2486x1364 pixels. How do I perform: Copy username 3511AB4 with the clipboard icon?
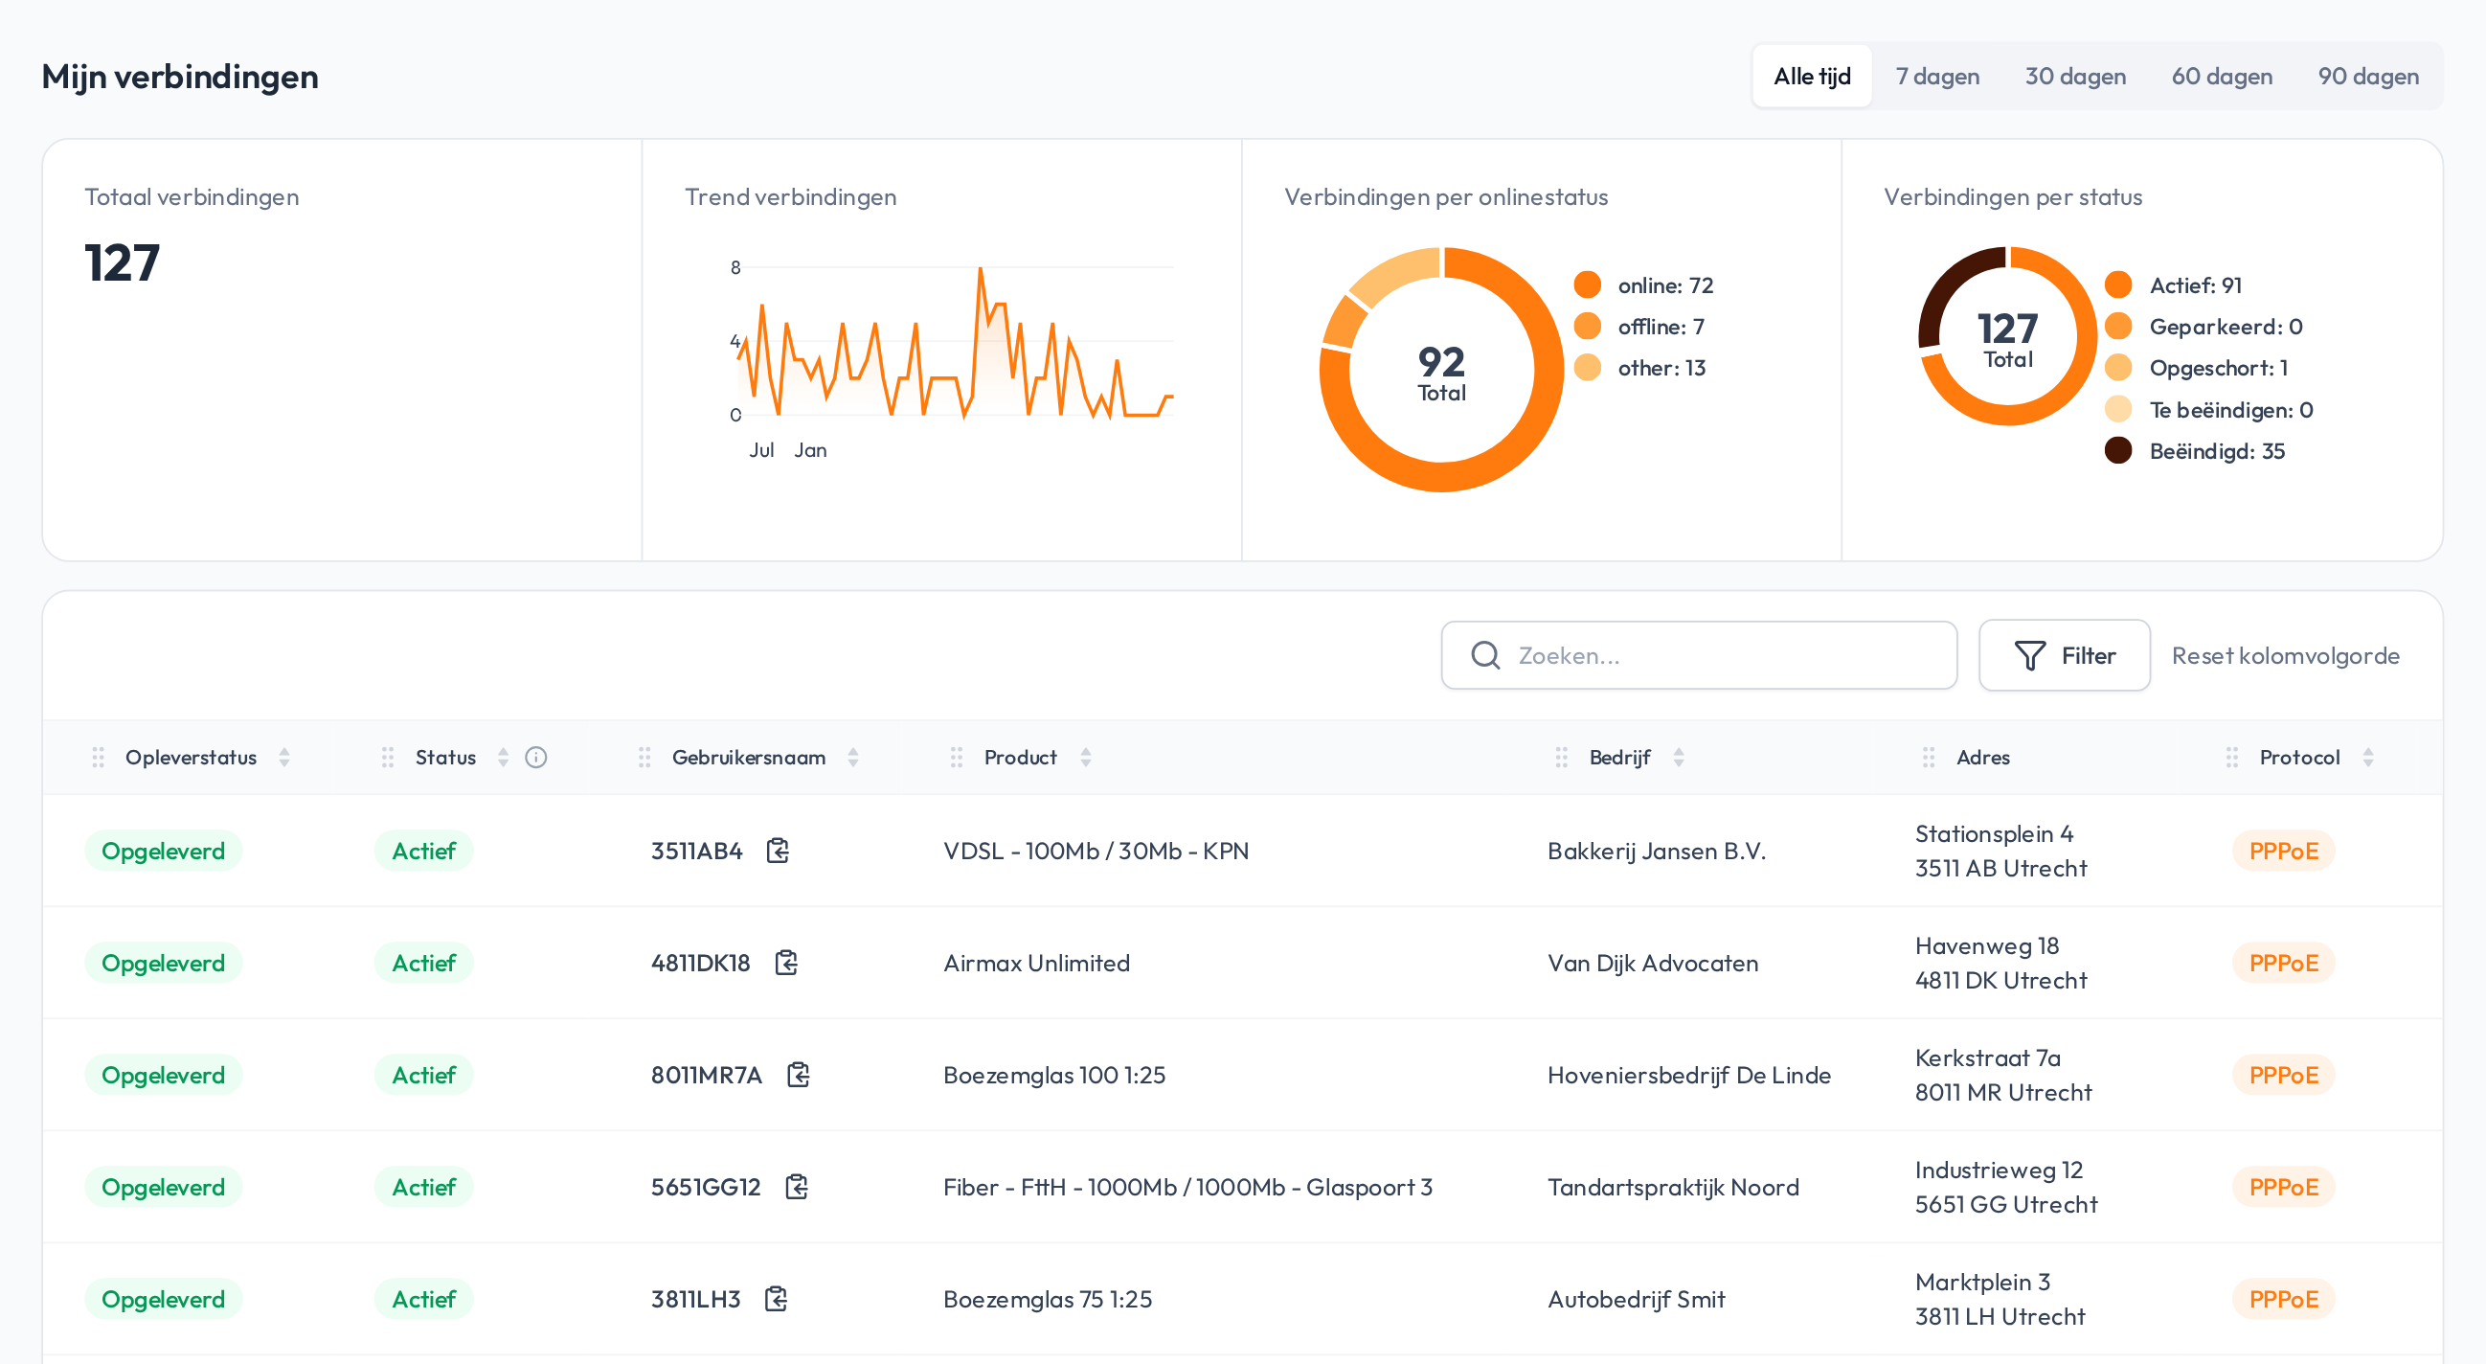coord(777,851)
